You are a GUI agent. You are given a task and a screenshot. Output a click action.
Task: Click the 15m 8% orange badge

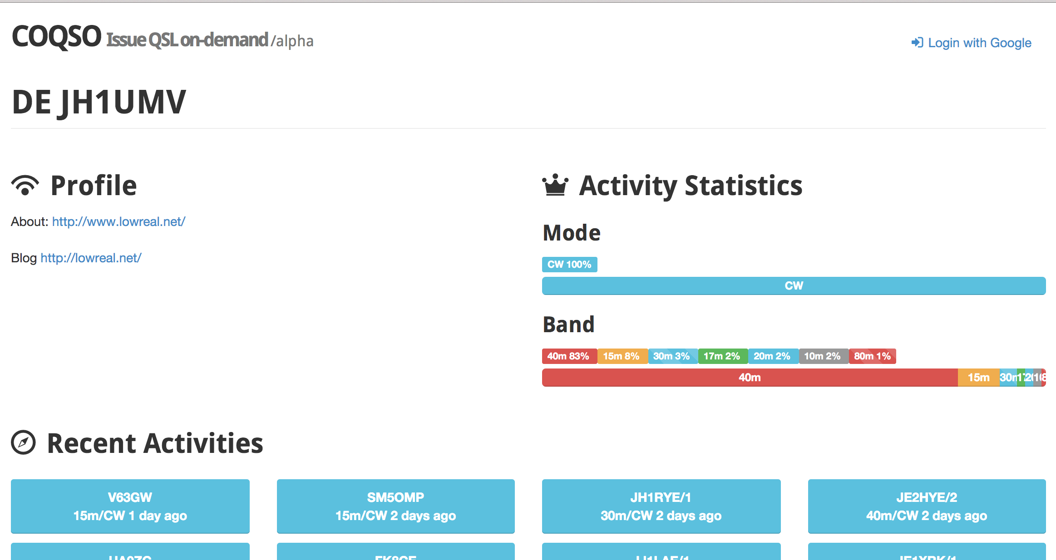point(622,356)
